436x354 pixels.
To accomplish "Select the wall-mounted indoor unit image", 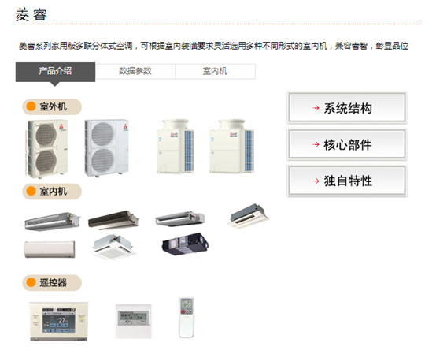I will tap(50, 250).
